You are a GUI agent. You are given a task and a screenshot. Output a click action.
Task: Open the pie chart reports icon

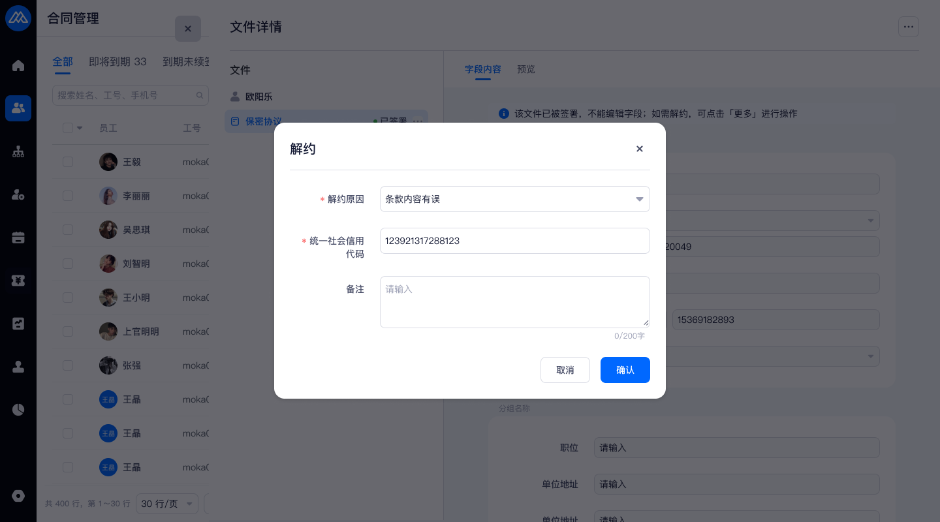click(x=18, y=410)
